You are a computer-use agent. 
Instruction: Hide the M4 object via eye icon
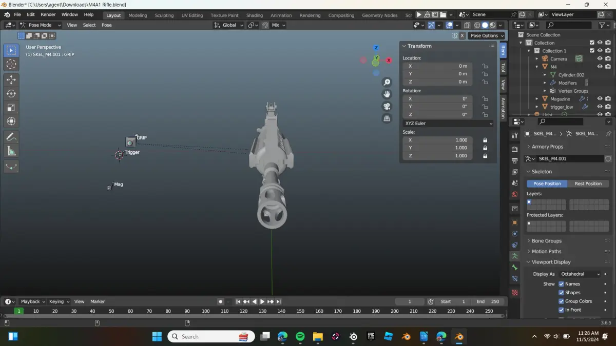(600, 67)
